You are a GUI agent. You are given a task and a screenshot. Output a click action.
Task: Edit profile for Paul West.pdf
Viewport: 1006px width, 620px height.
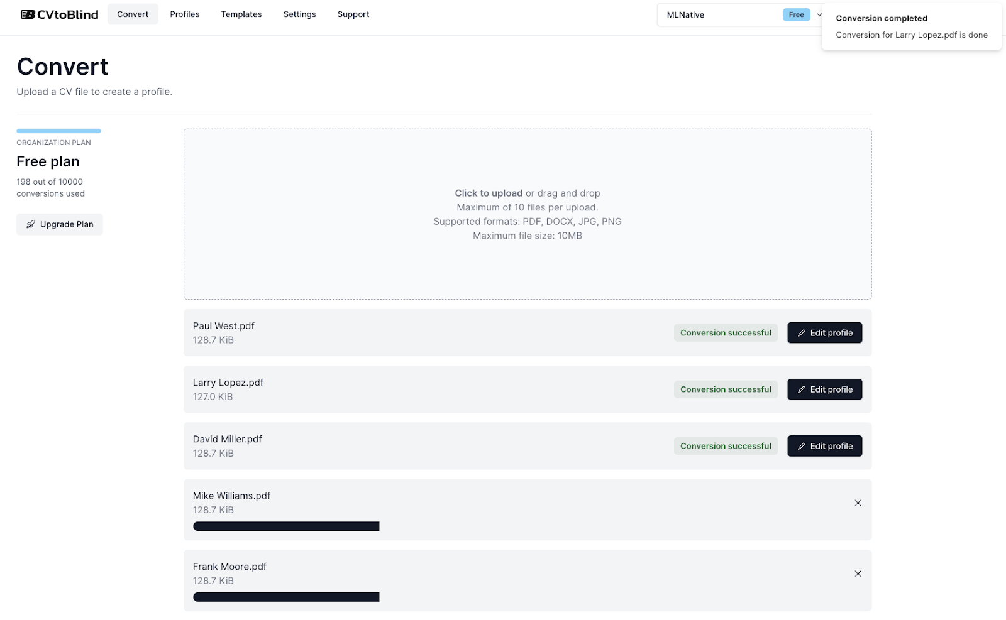click(x=824, y=333)
